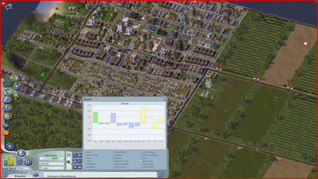318x179 pixels.
Task: Choose the green-ringed submenu tool button
Action: click(x=16, y=79)
